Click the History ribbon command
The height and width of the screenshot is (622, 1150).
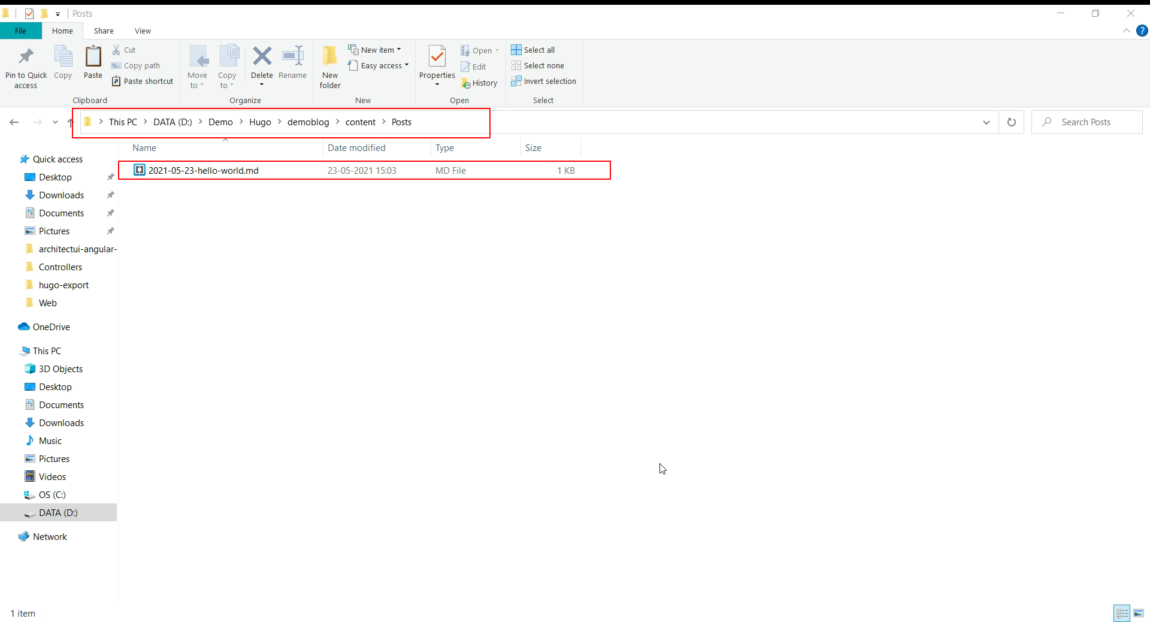tap(479, 83)
